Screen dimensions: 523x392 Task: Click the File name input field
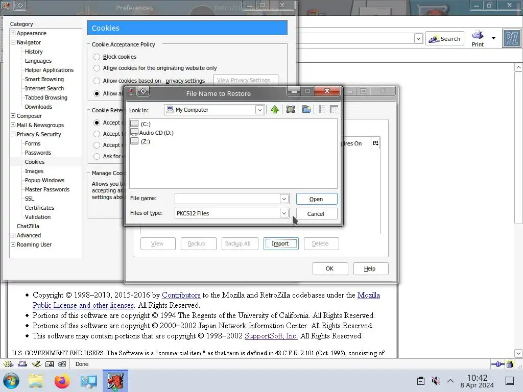[228, 199]
